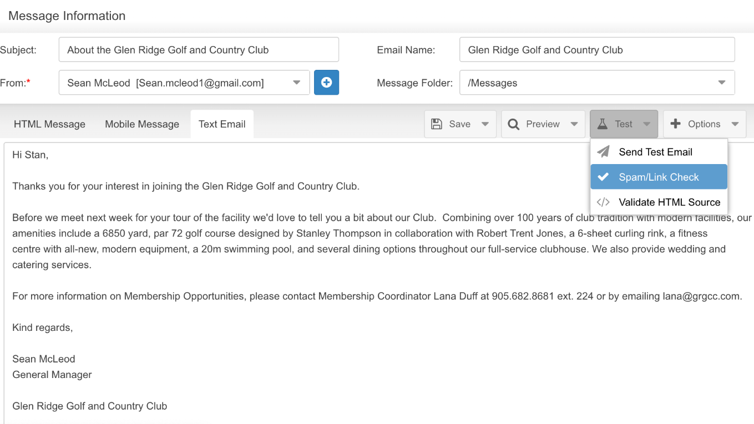The width and height of the screenshot is (754, 424).
Task: Click the floppy disk Save icon
Action: [x=437, y=124]
